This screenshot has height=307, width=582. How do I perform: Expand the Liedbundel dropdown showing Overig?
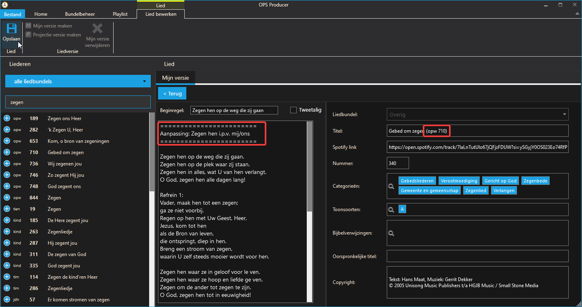click(x=478, y=114)
